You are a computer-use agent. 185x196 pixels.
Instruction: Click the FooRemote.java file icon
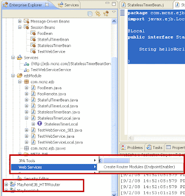coord(33,94)
